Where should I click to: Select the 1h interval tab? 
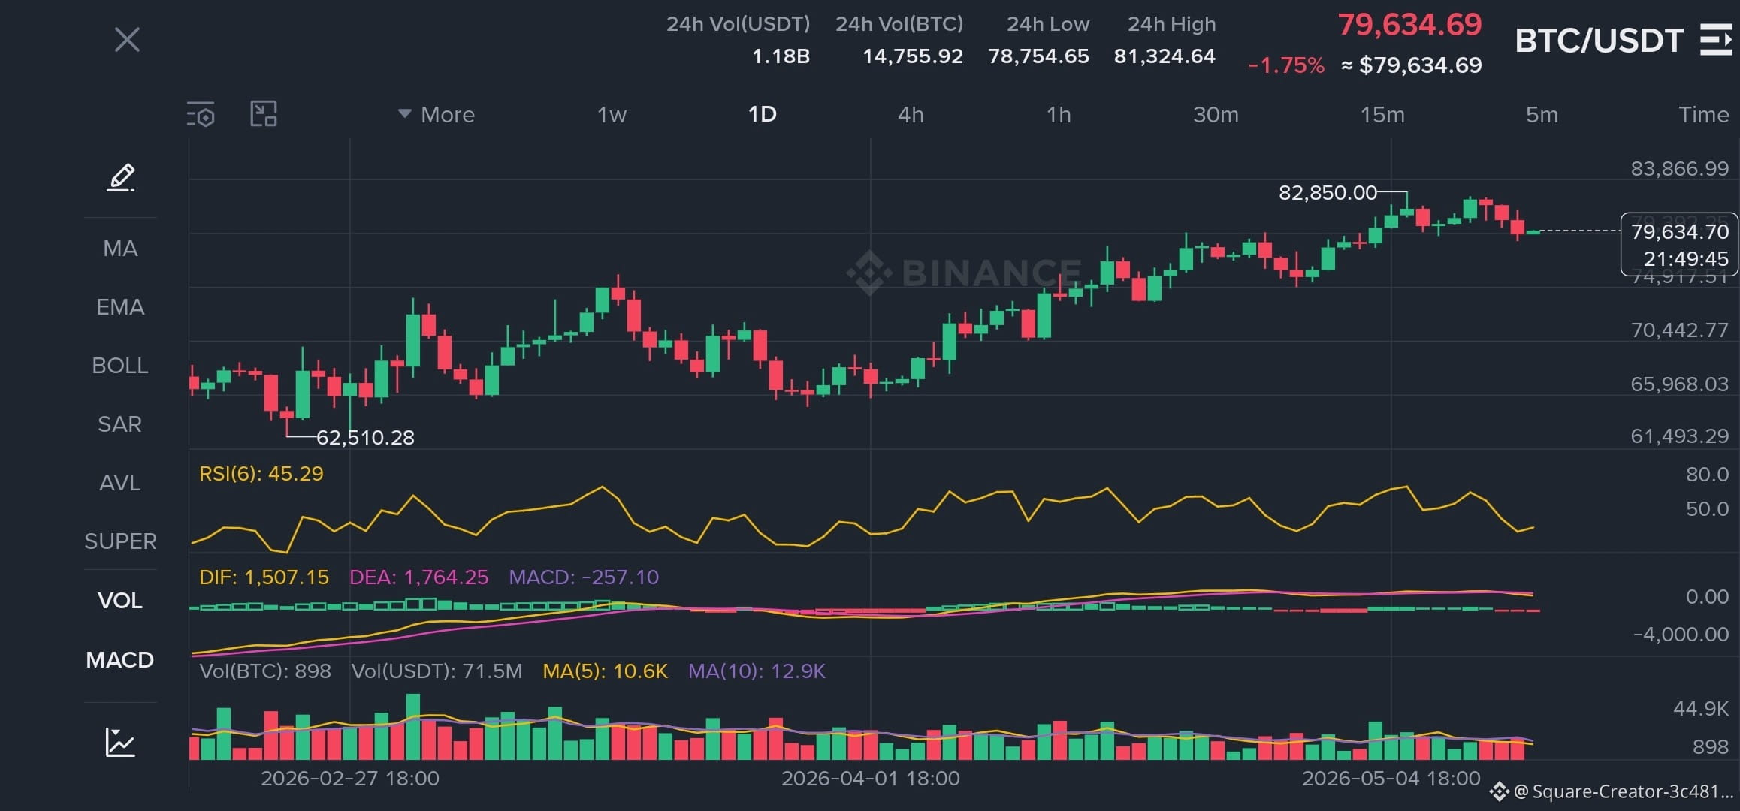(x=1059, y=115)
